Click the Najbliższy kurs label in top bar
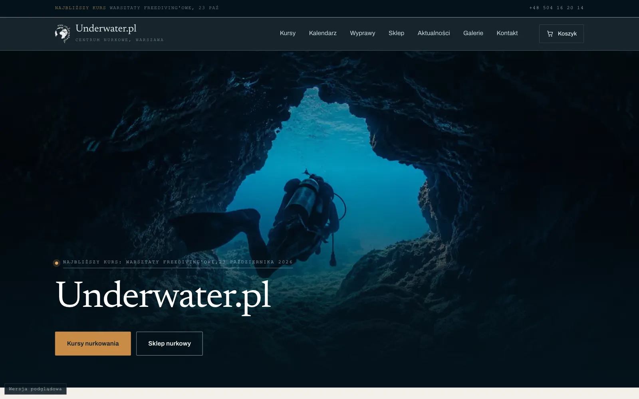 point(80,8)
